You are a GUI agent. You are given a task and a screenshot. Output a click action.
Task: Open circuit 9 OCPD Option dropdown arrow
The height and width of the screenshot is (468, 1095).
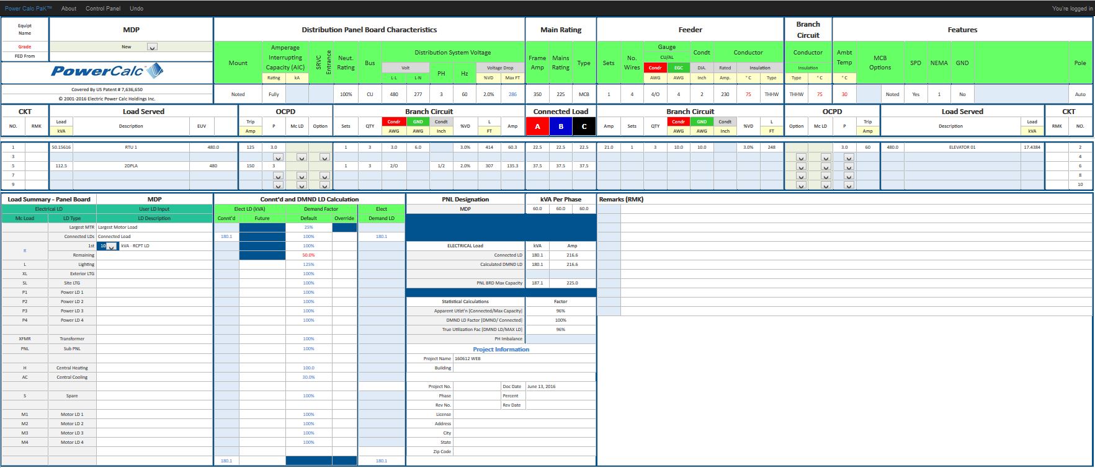[x=324, y=185]
